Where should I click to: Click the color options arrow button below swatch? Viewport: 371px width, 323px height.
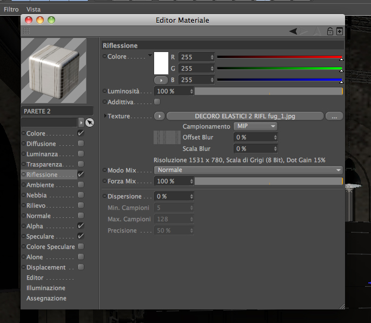[x=161, y=80]
